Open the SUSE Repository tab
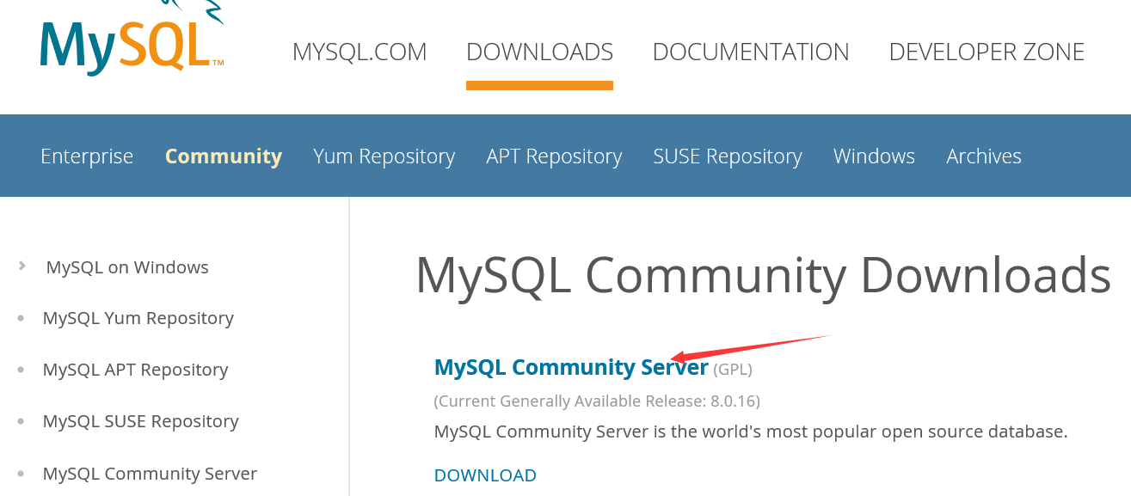This screenshot has width=1131, height=496. (728, 156)
